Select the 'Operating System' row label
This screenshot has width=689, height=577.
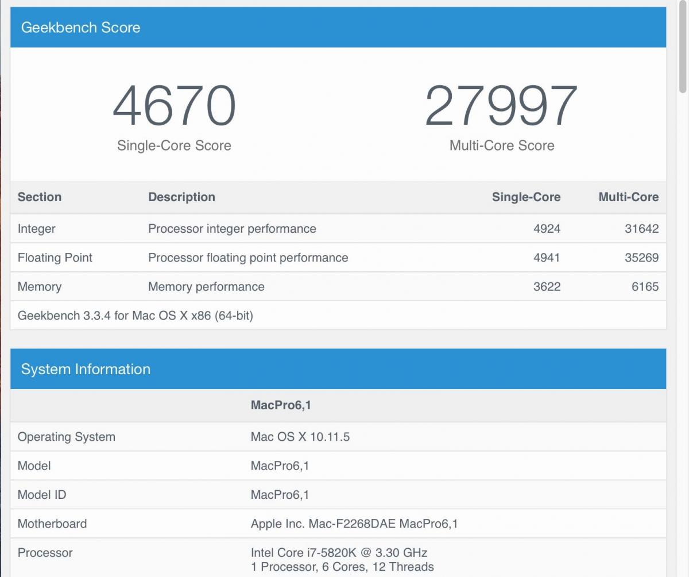pos(67,437)
